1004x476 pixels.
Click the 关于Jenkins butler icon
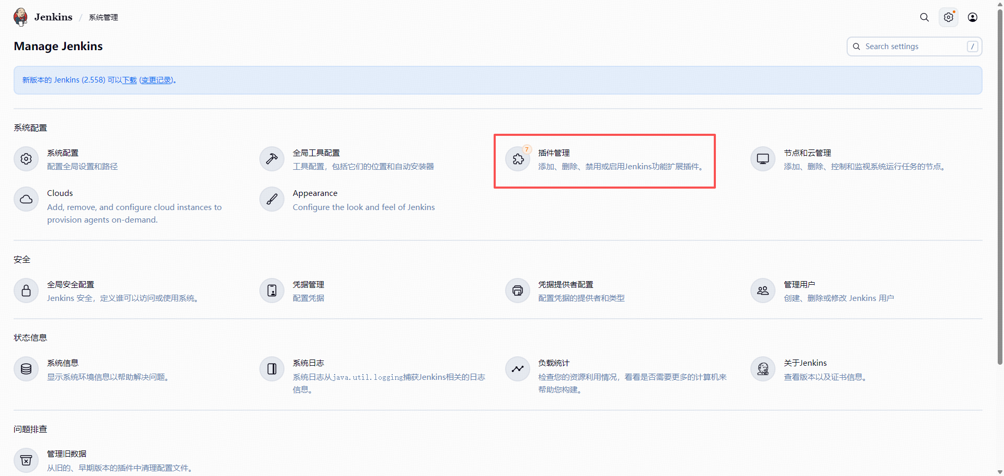[x=763, y=369]
